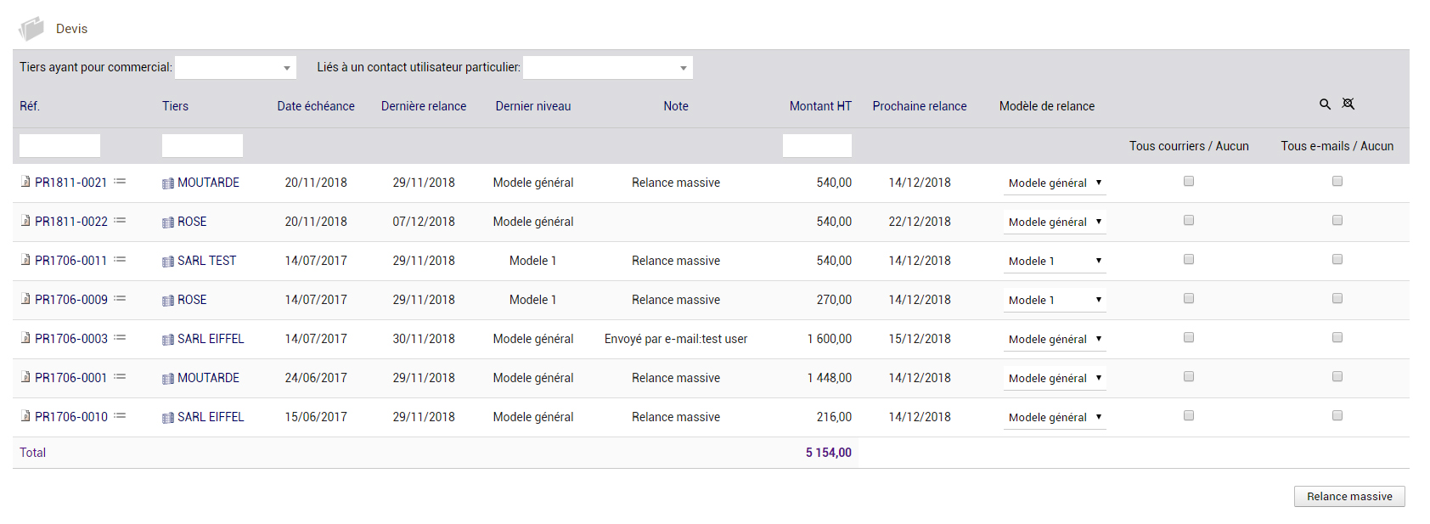Open relance model dropdown for PR1706-0001

tap(1055, 378)
